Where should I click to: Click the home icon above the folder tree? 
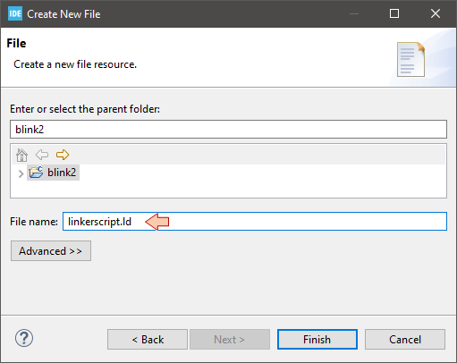pyautogui.click(x=21, y=155)
